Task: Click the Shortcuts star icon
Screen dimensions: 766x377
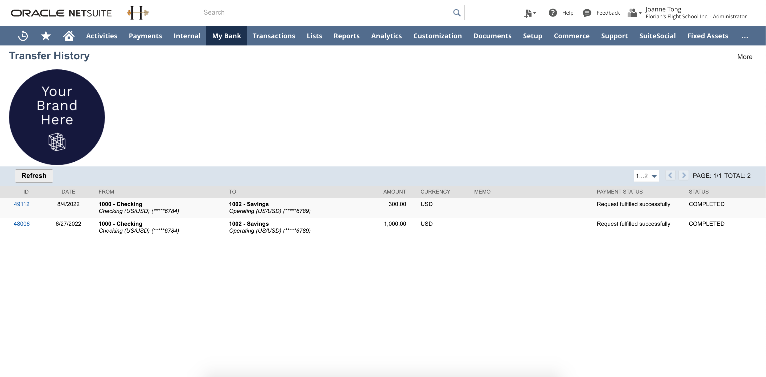Action: (x=46, y=36)
